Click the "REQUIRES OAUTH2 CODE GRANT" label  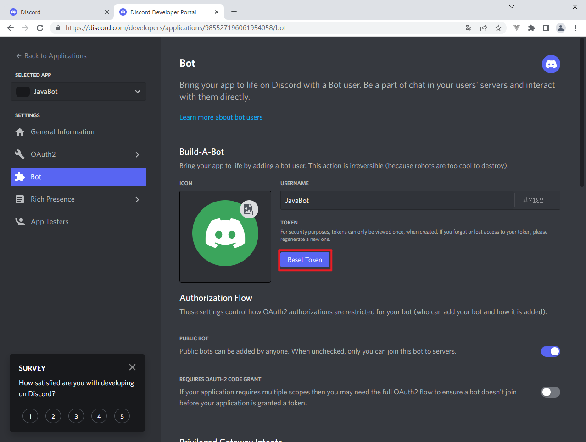coord(220,379)
